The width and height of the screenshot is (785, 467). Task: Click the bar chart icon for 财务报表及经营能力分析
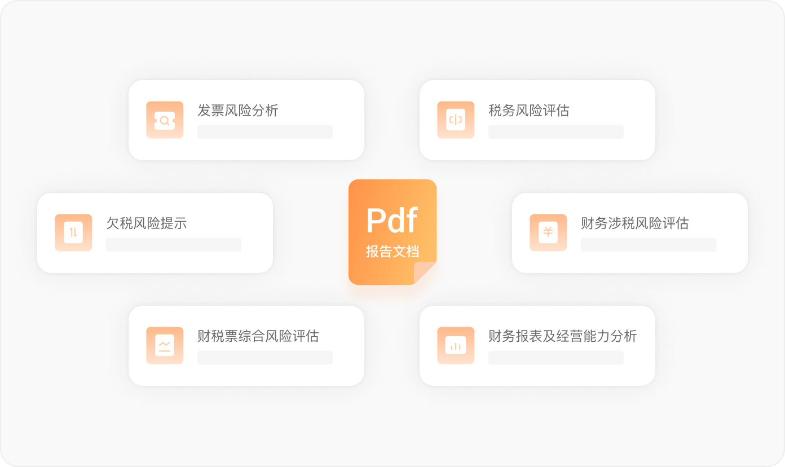point(456,345)
